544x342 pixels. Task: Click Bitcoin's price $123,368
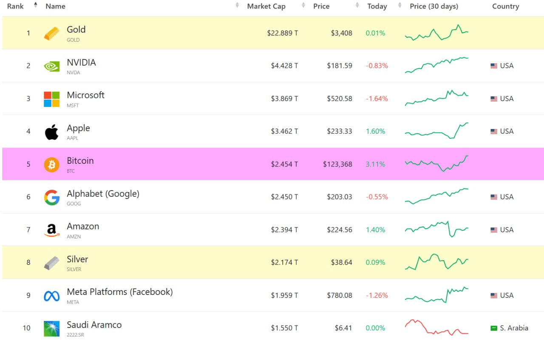[x=337, y=164]
